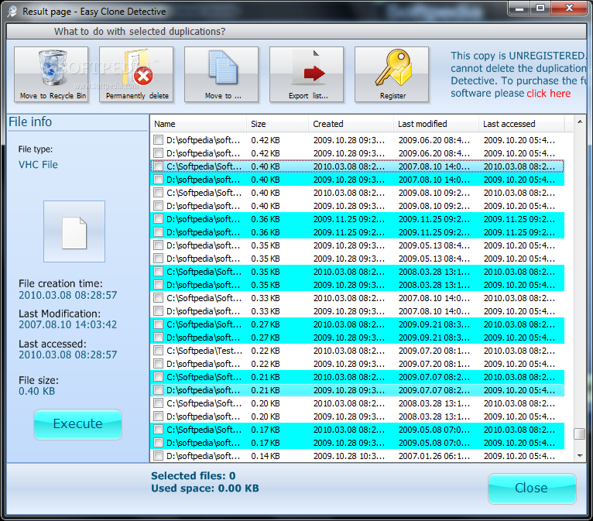Click the 'click here' purchase link

pyautogui.click(x=548, y=94)
